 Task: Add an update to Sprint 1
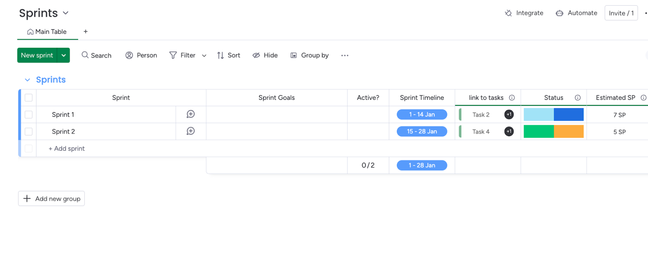(x=191, y=114)
